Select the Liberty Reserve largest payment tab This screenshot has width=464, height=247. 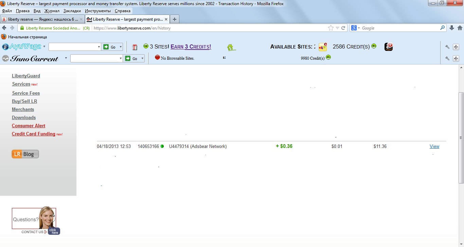pos(127,19)
